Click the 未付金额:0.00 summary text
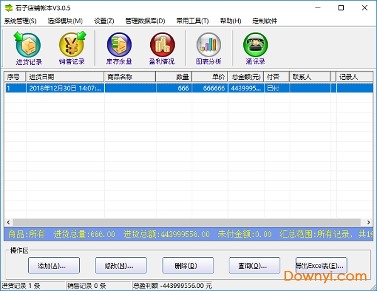Screen dimensions: 377x291 tap(244, 234)
